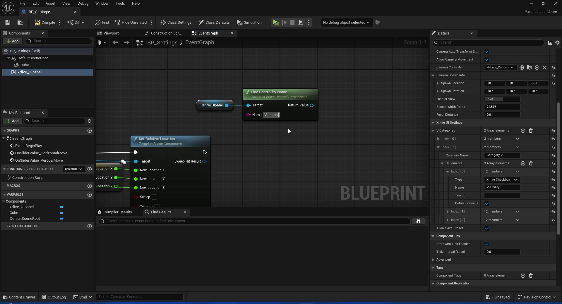Toggle Camera Auto Transform checkbox
The width and height of the screenshot is (562, 304).
[487, 52]
